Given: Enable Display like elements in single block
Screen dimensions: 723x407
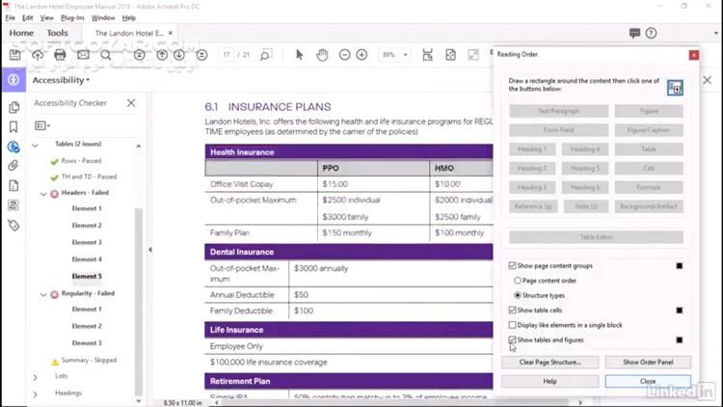Looking at the screenshot, I should [x=512, y=325].
